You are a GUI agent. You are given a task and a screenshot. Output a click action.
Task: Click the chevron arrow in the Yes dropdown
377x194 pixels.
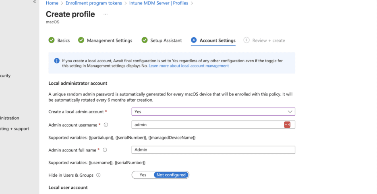point(290,112)
